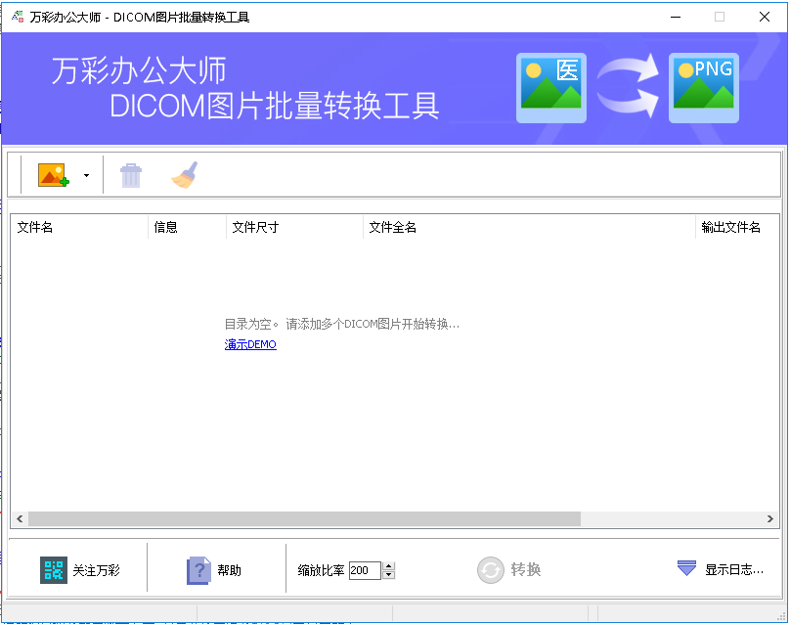Click the 文件名 column header
The width and height of the screenshot is (790, 624).
pos(36,226)
